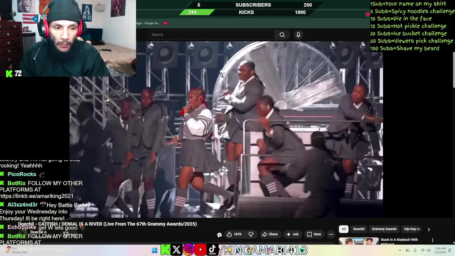Image resolution: width=455 pixels, height=256 pixels.
Task: Open the Wi-Fi network tray icon
Action: pyautogui.click(x=423, y=250)
